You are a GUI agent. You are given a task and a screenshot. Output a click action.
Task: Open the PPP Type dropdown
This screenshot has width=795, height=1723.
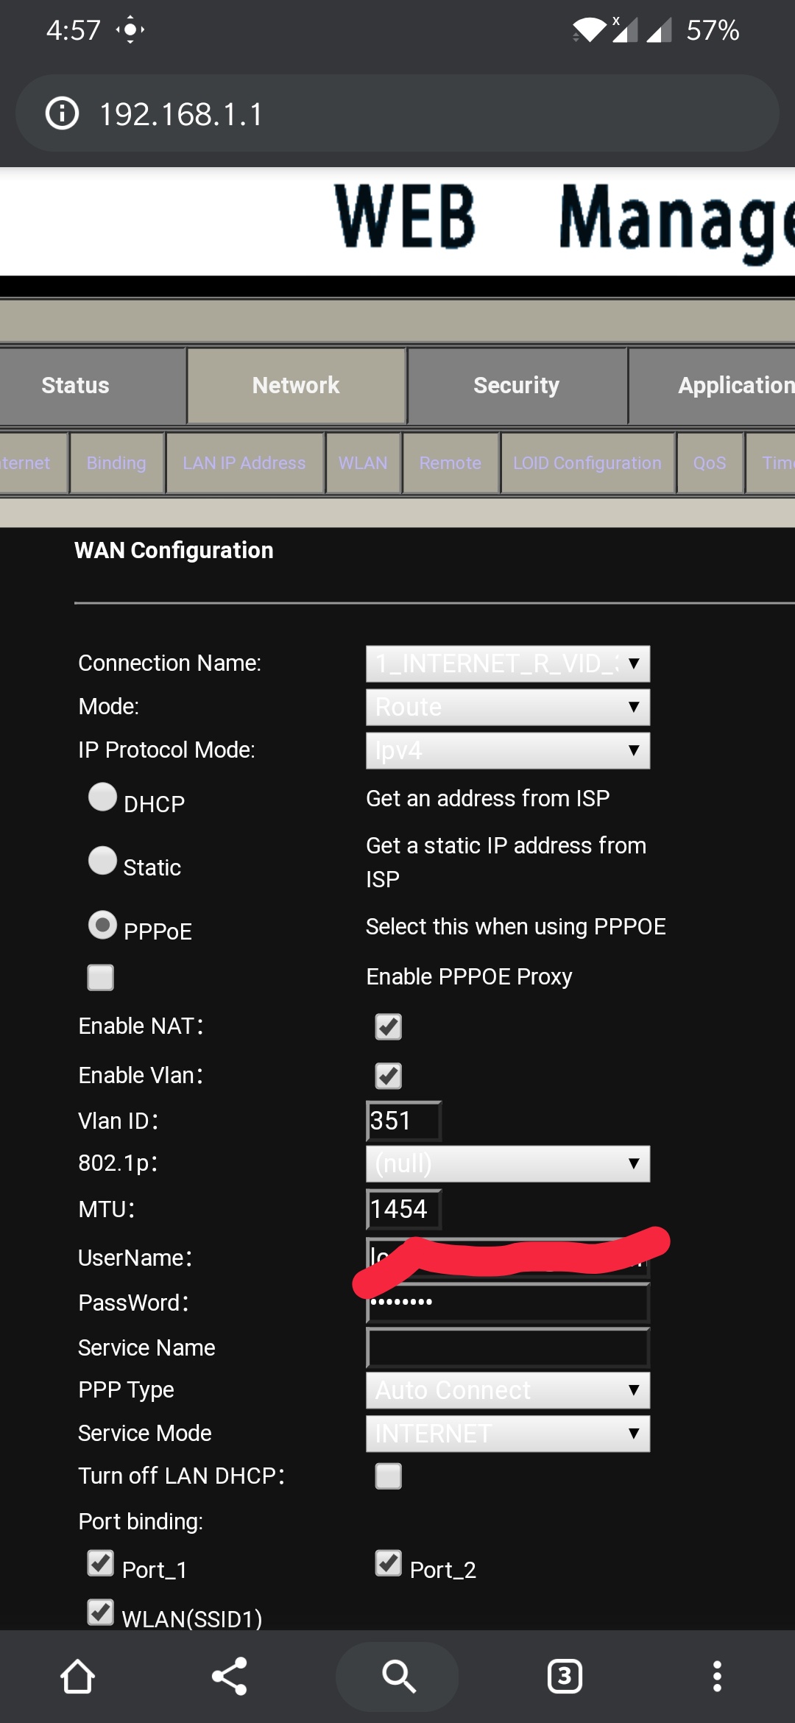click(x=507, y=1390)
